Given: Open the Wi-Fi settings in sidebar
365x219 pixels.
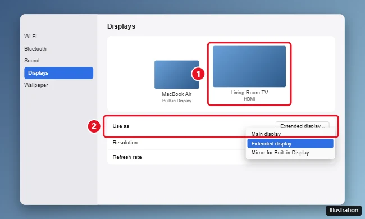Looking at the screenshot, I should point(30,36).
